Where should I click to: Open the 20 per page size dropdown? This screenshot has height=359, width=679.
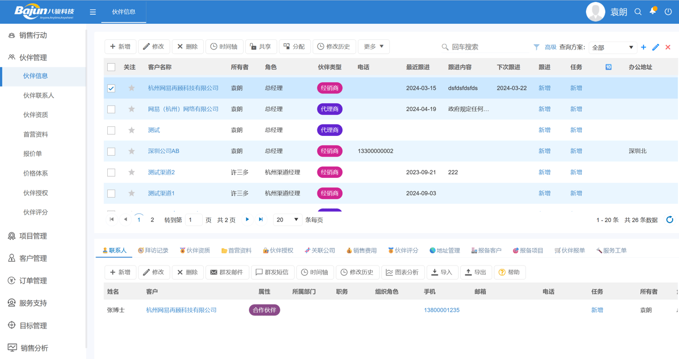(x=287, y=220)
